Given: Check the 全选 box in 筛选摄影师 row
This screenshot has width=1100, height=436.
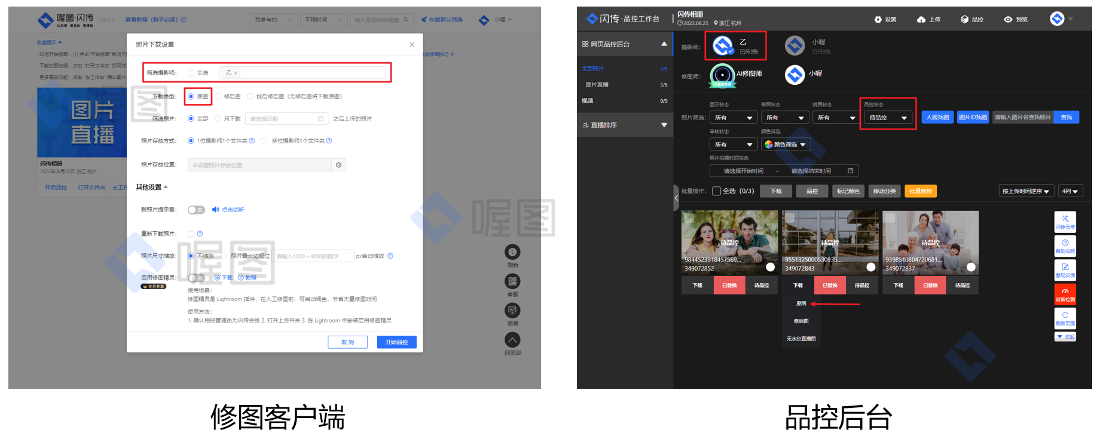Looking at the screenshot, I should pyautogui.click(x=191, y=73).
